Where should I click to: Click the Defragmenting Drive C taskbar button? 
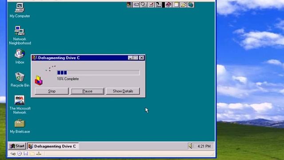(53, 146)
